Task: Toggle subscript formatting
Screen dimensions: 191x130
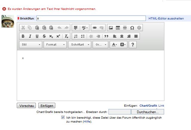Action: (51, 36)
